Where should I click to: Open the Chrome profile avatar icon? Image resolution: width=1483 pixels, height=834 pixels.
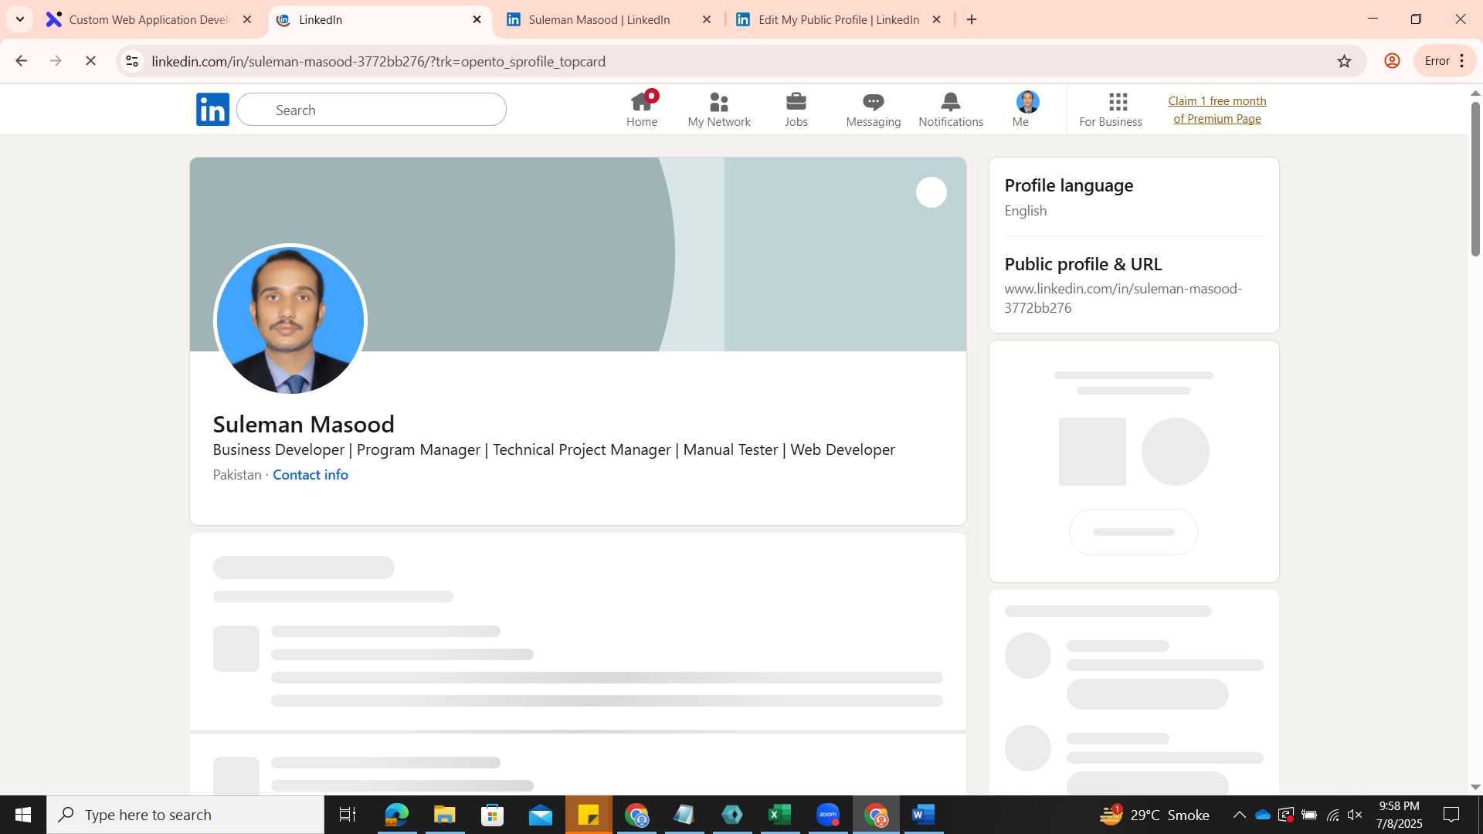coord(1392,61)
